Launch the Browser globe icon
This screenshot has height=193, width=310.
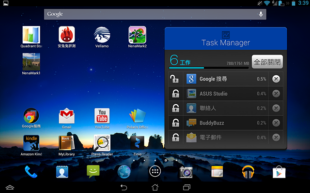124,172
